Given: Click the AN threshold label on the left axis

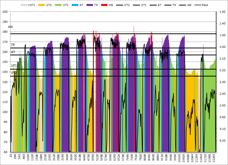Looking at the screenshot, I should [10, 27].
